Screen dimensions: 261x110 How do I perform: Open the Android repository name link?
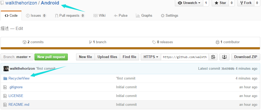click(x=50, y=3)
